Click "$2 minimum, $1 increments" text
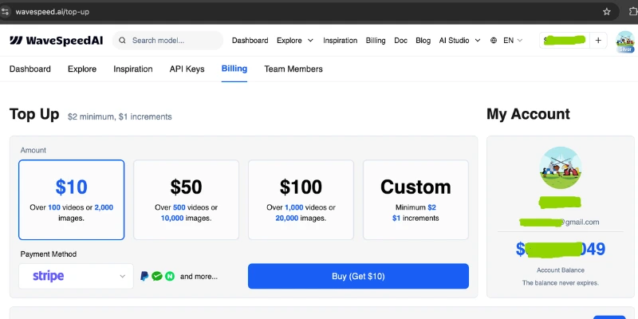Screen dimensions: 638x319 click(120, 116)
